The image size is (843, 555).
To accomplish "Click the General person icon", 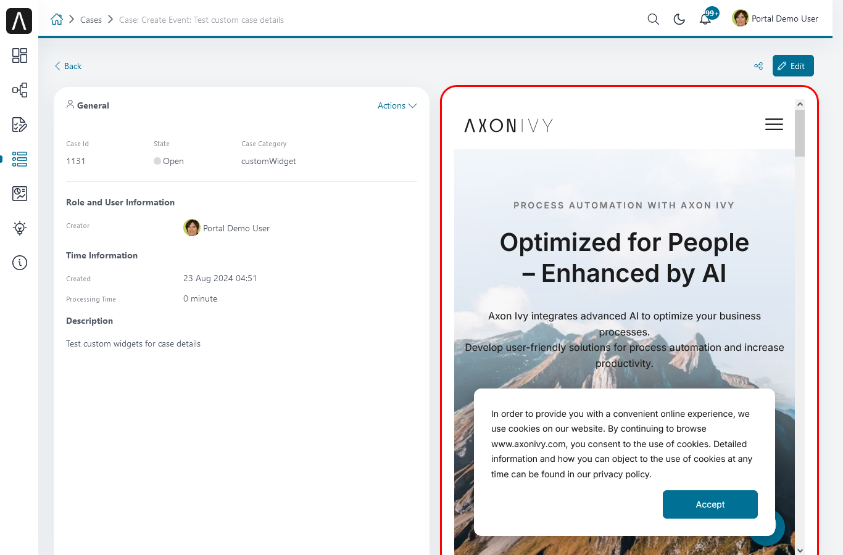I will [70, 104].
